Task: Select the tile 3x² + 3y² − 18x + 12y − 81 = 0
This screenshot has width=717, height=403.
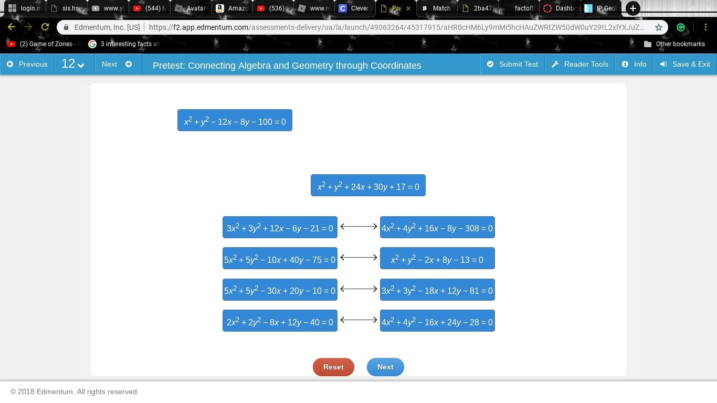Action: tap(437, 290)
